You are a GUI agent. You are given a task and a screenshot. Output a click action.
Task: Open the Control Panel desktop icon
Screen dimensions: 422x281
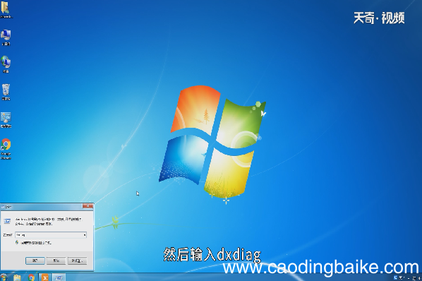(6, 120)
